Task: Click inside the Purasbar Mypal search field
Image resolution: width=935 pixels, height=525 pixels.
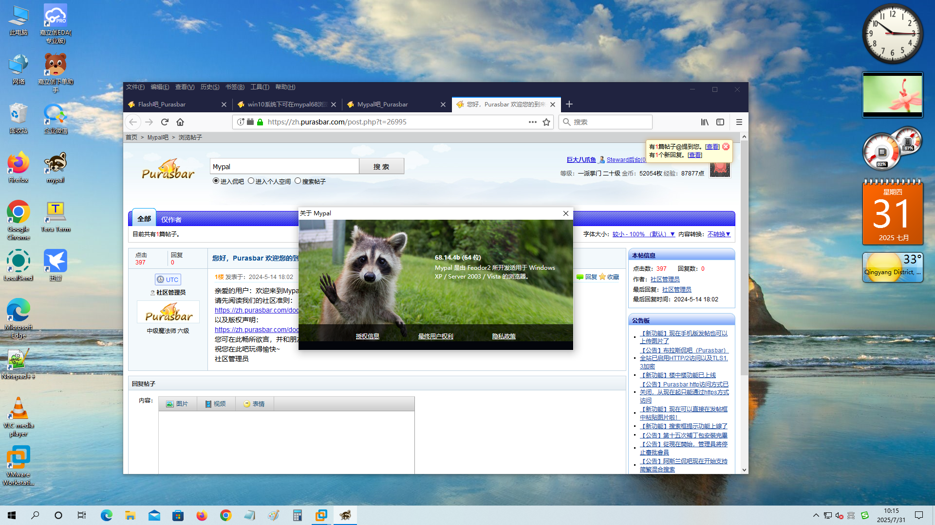Action: point(284,166)
